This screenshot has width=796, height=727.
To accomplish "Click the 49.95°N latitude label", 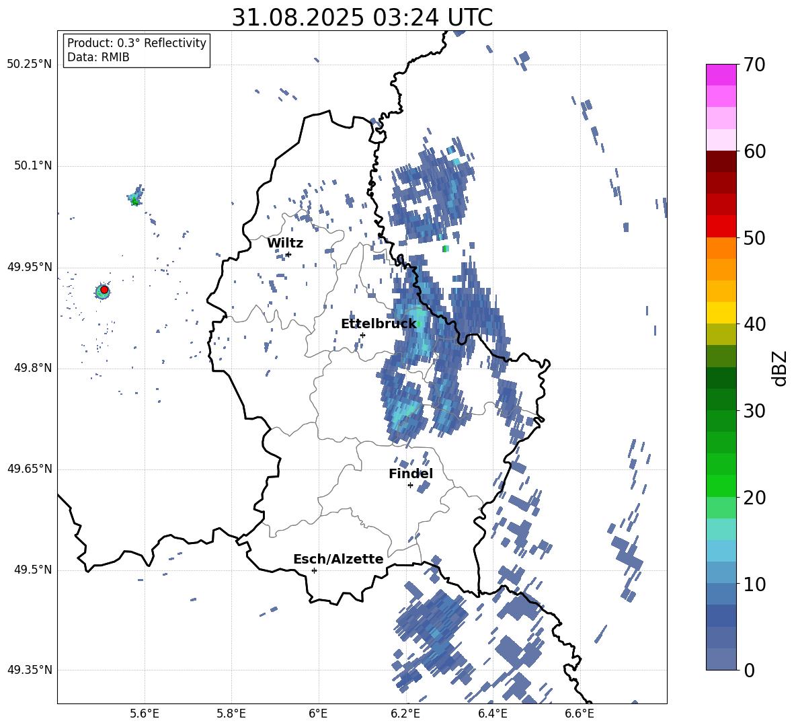I will click(x=29, y=267).
